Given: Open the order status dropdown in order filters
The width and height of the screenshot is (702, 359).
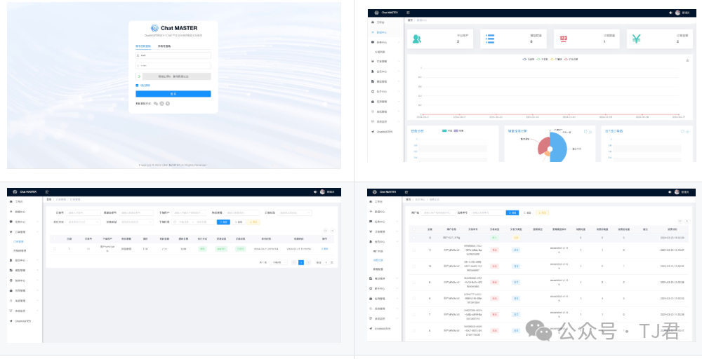Looking at the screenshot, I should point(293,212).
